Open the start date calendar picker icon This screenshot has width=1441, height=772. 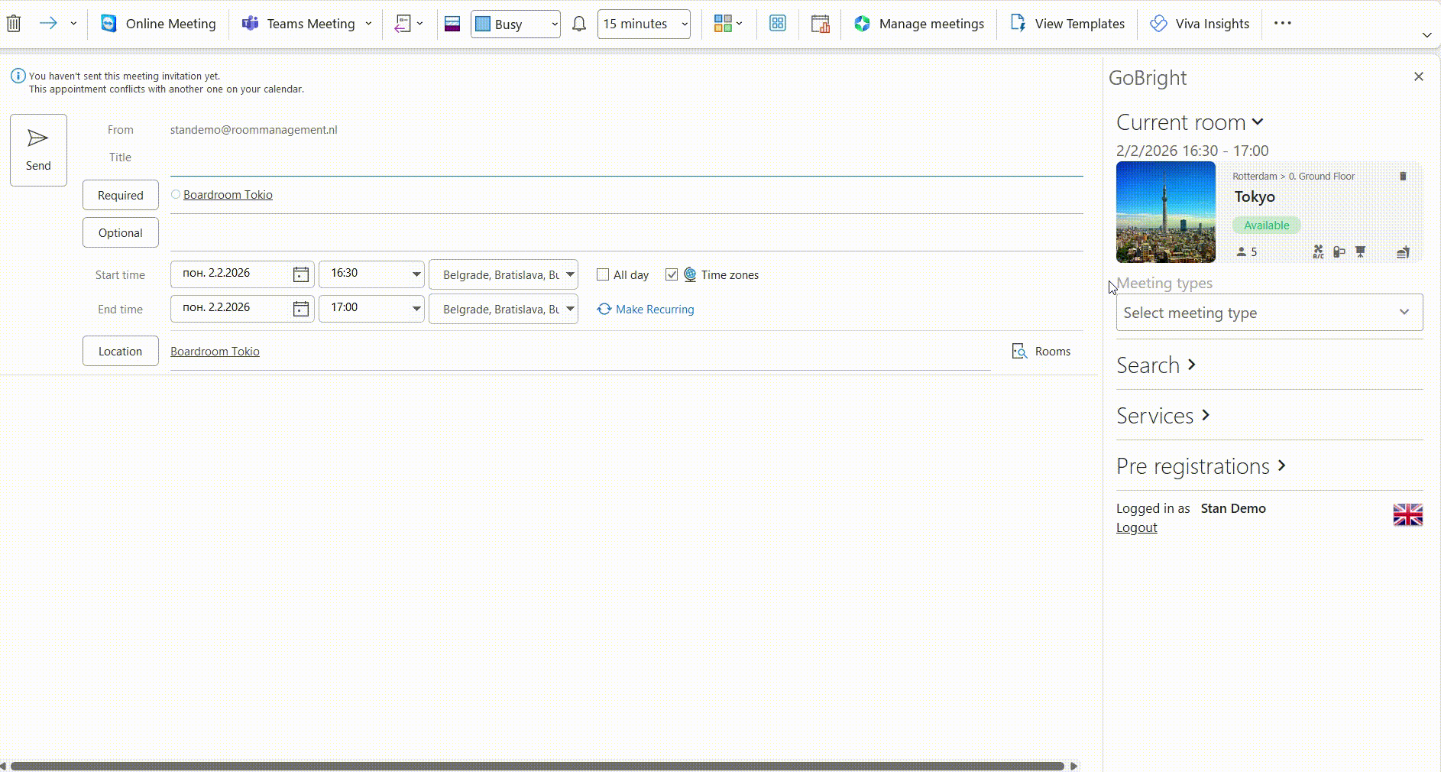tap(300, 274)
